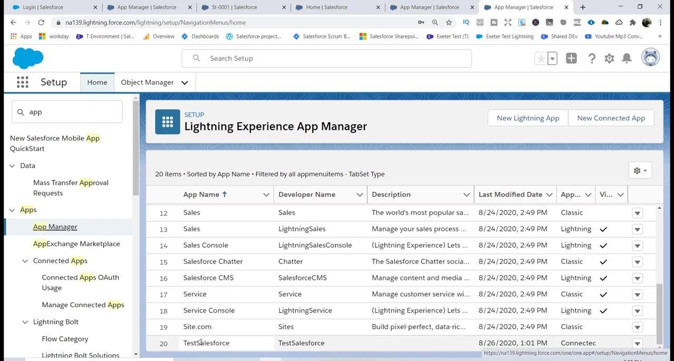674x361 pixels.
Task: Open the Dashboards bookmark
Action: click(x=200, y=36)
